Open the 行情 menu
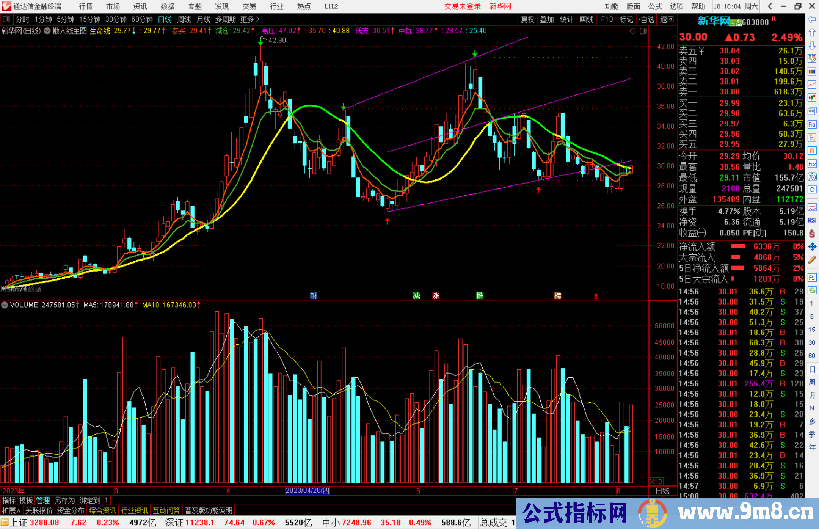The height and width of the screenshot is (529, 819). 85,6
